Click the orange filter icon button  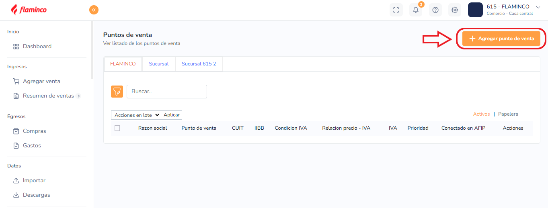[117, 92]
